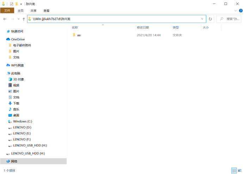Switch to details view layout
Screen dimensions: 244x174
click(x=234, y=170)
